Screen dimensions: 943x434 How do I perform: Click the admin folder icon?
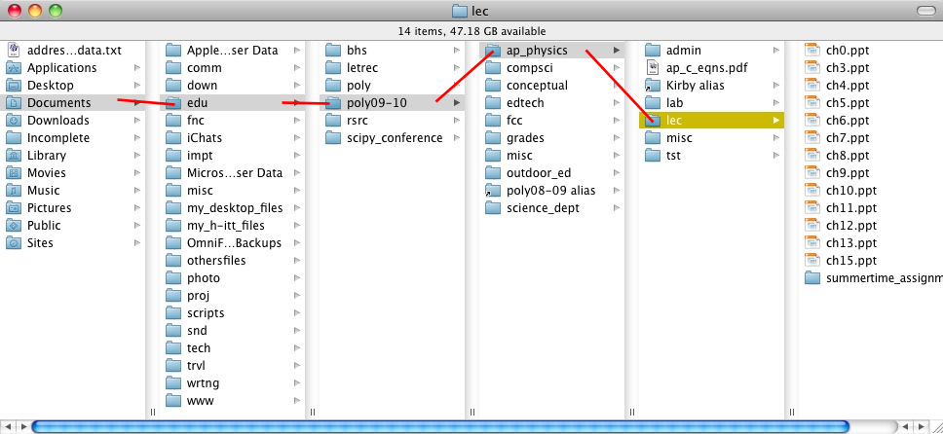[653, 51]
